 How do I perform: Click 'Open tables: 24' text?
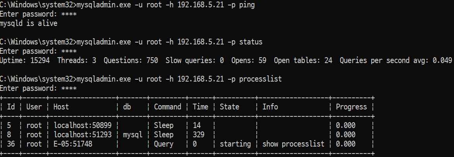[x=303, y=60]
